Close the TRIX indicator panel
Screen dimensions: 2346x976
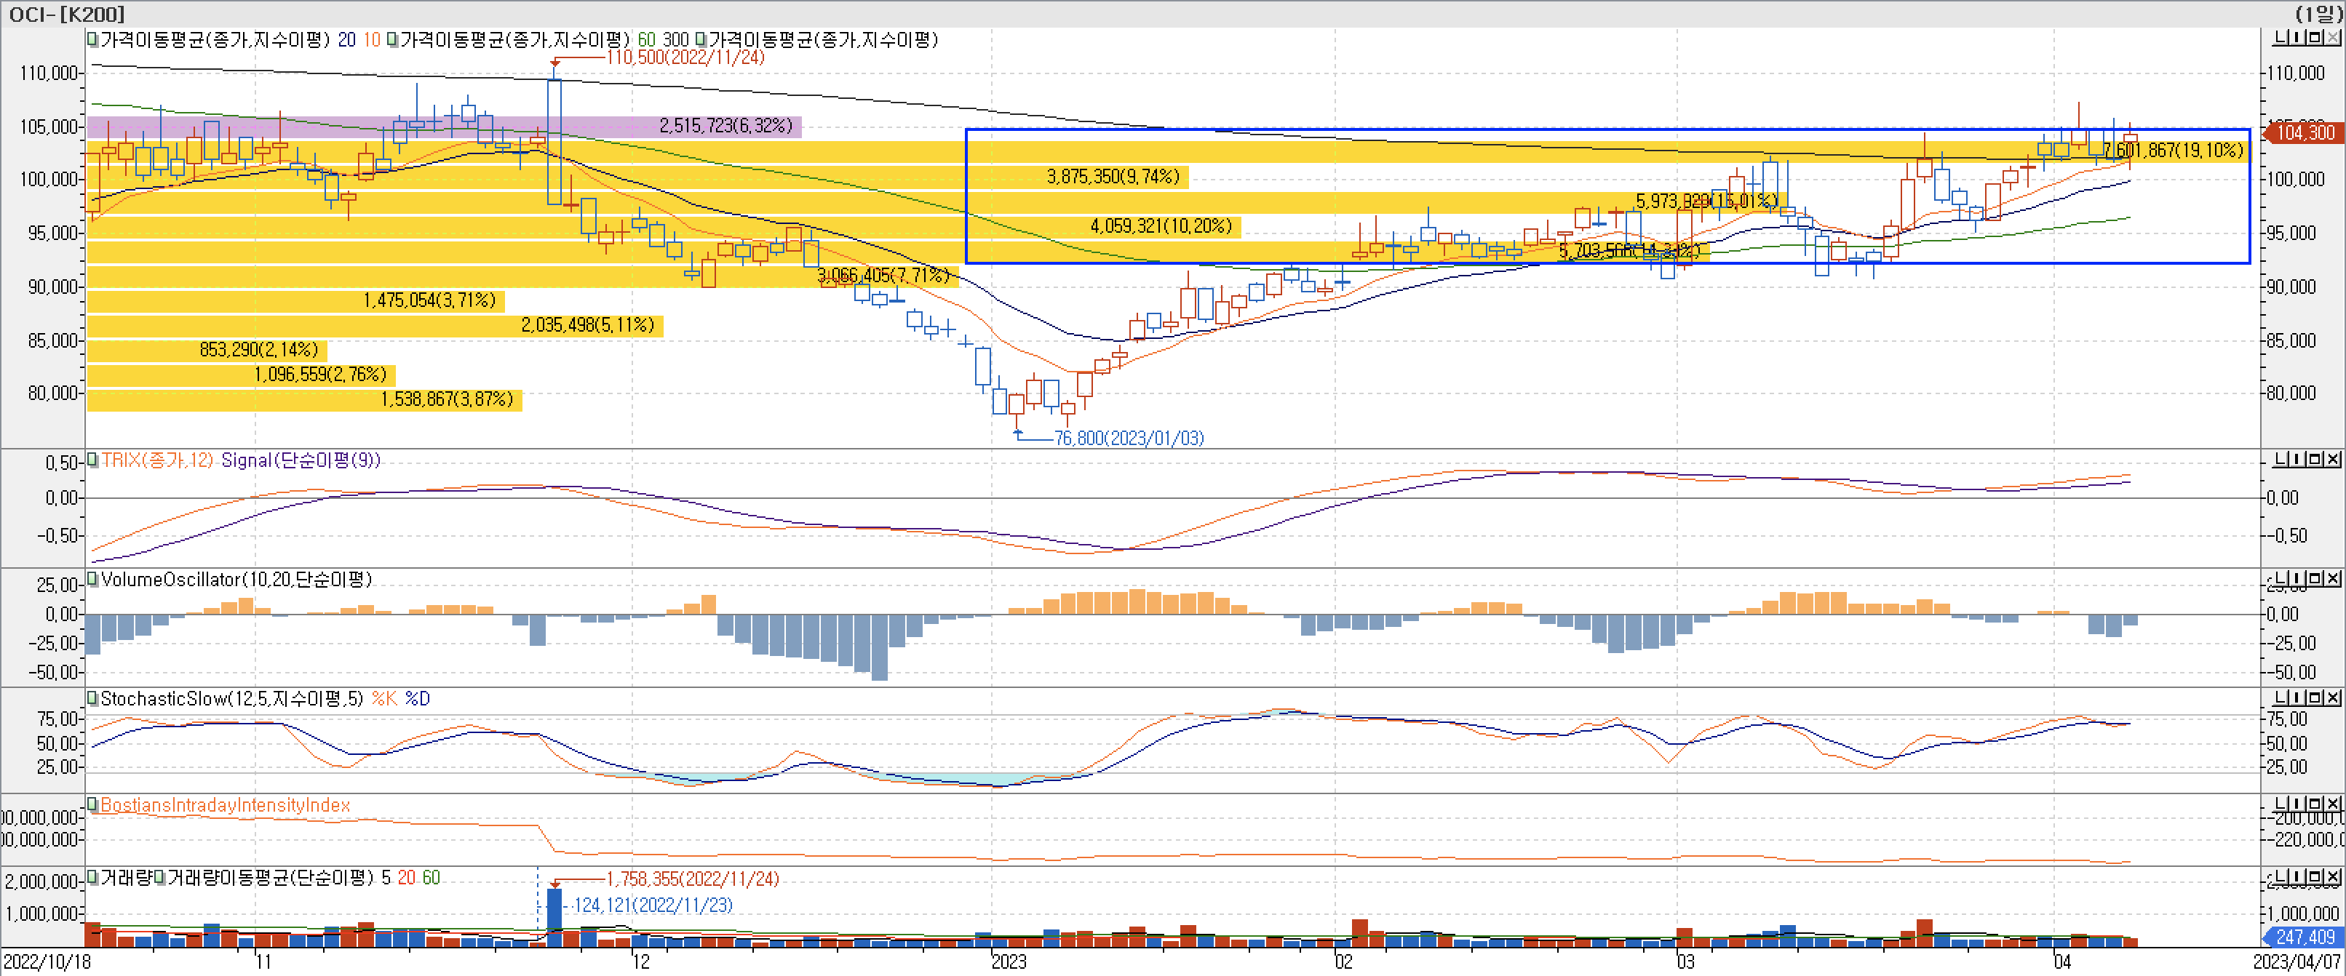[2332, 459]
